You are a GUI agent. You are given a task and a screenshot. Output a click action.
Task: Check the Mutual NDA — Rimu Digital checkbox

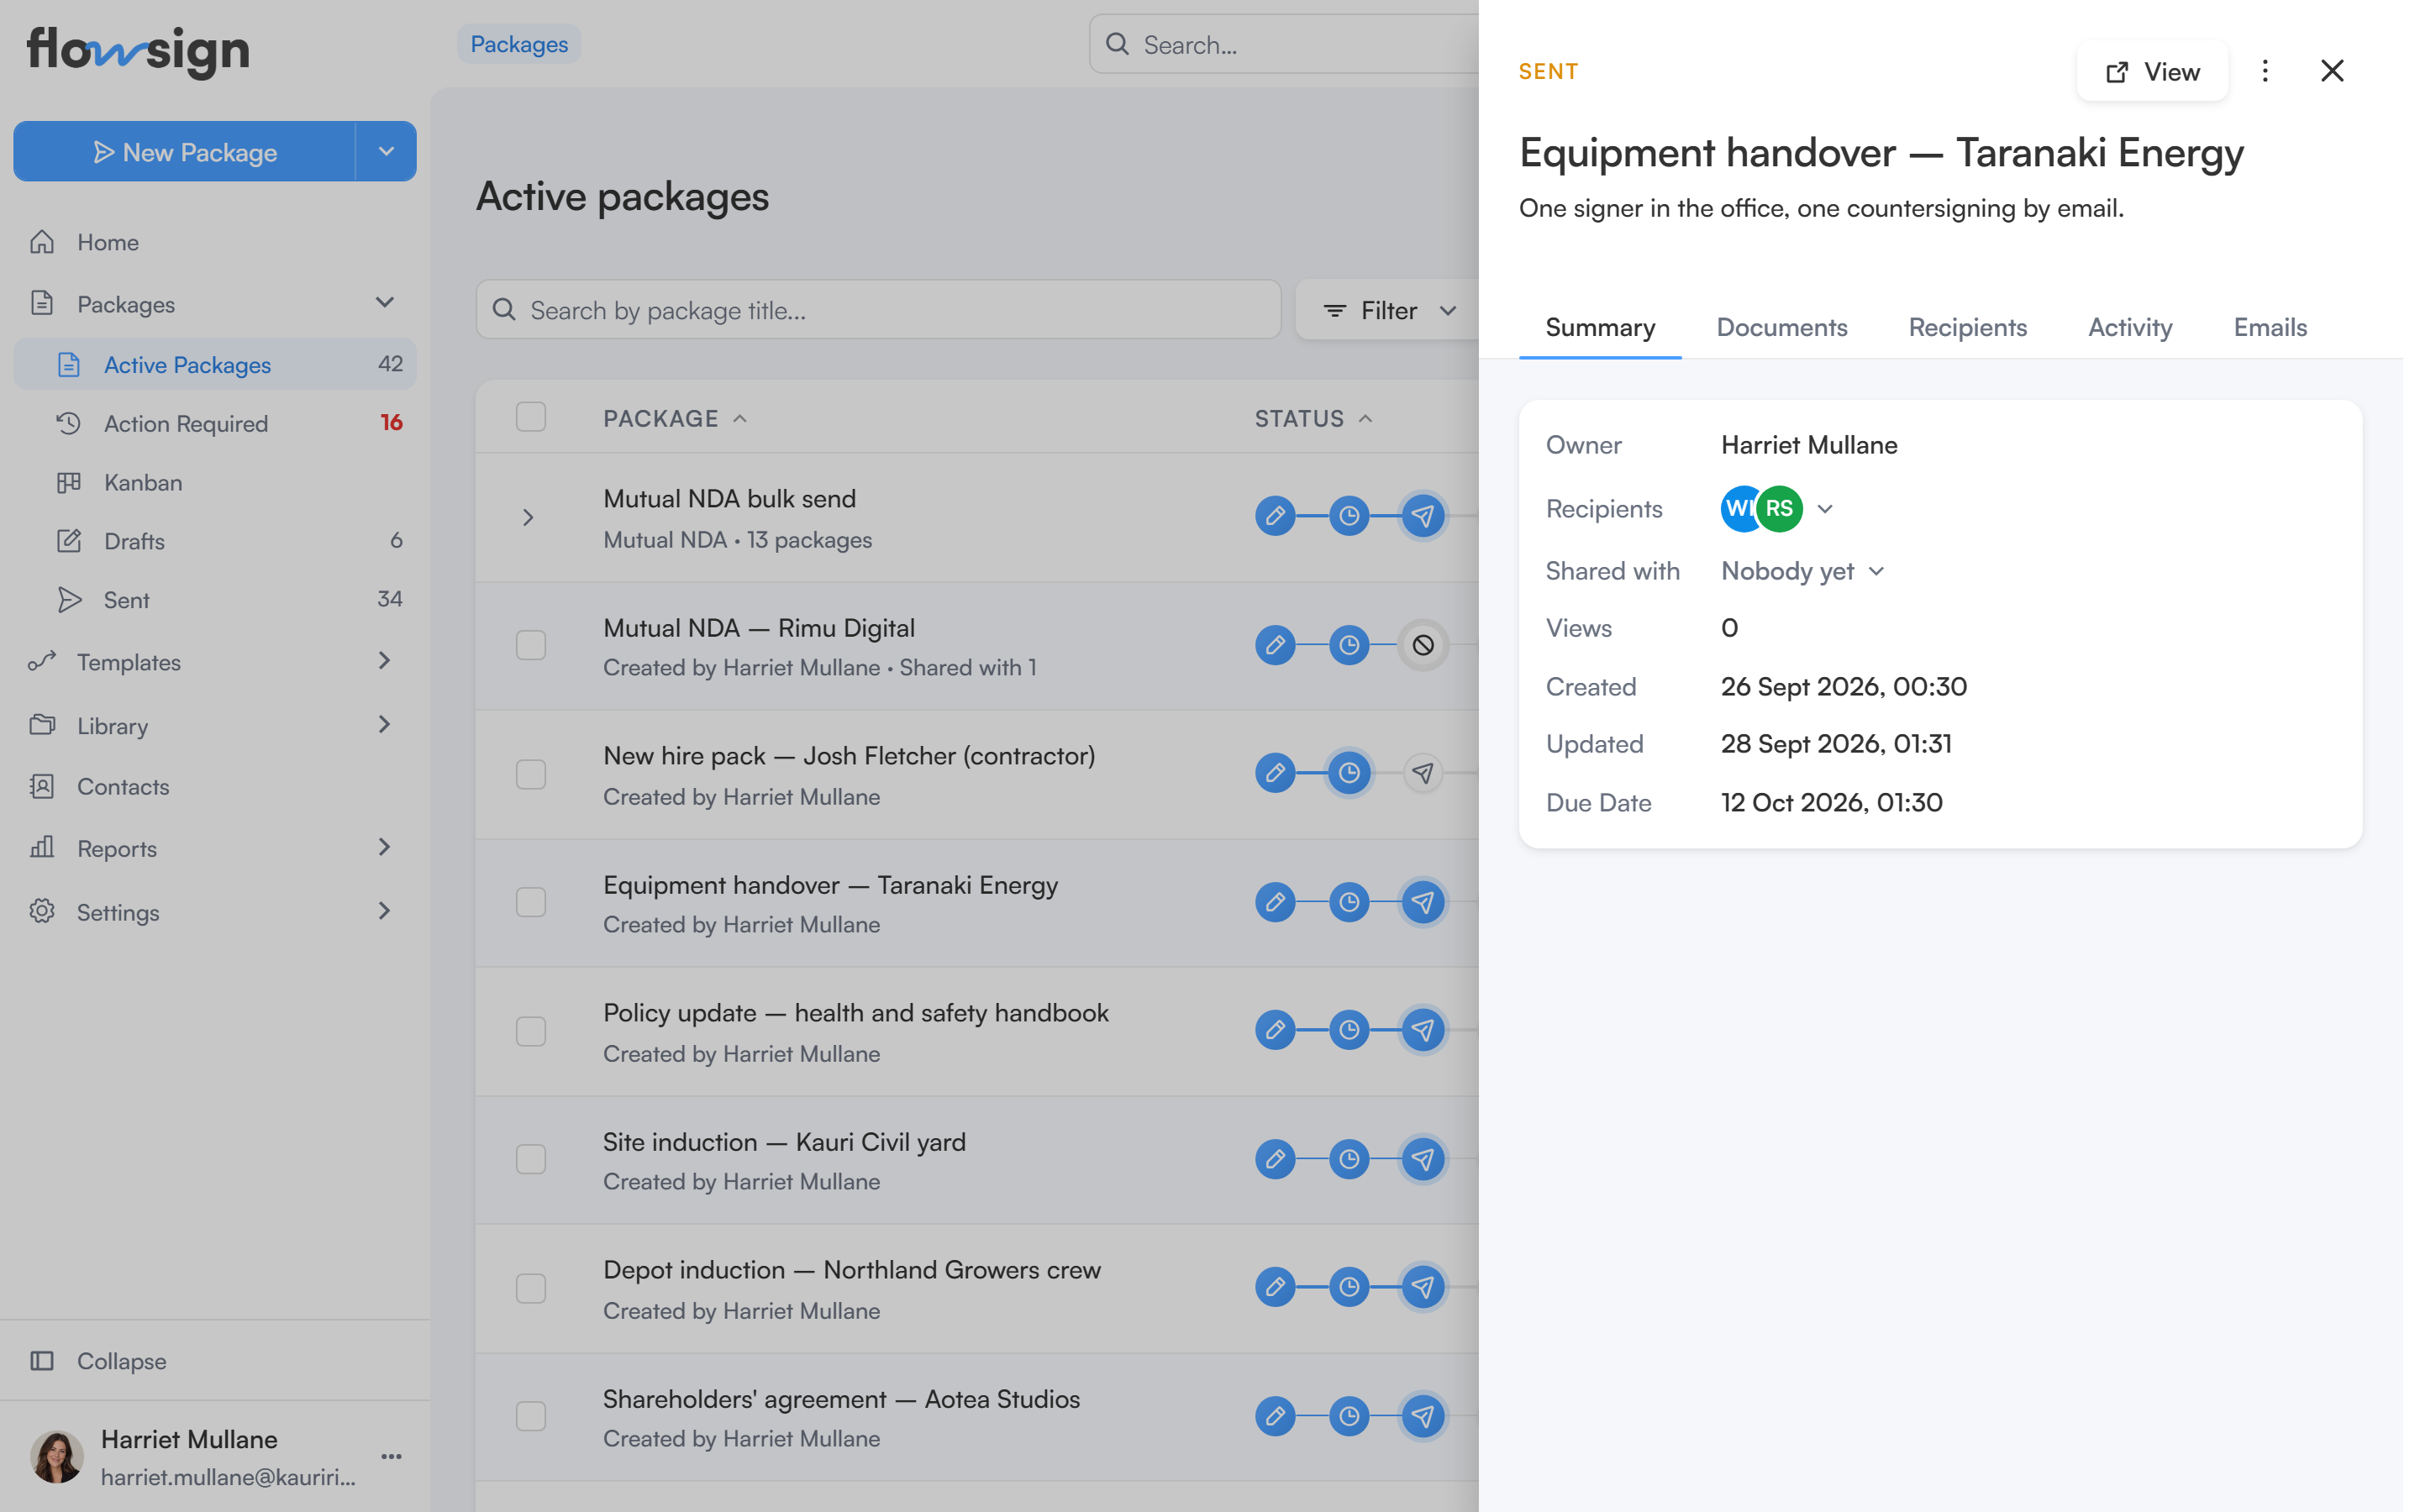click(531, 645)
